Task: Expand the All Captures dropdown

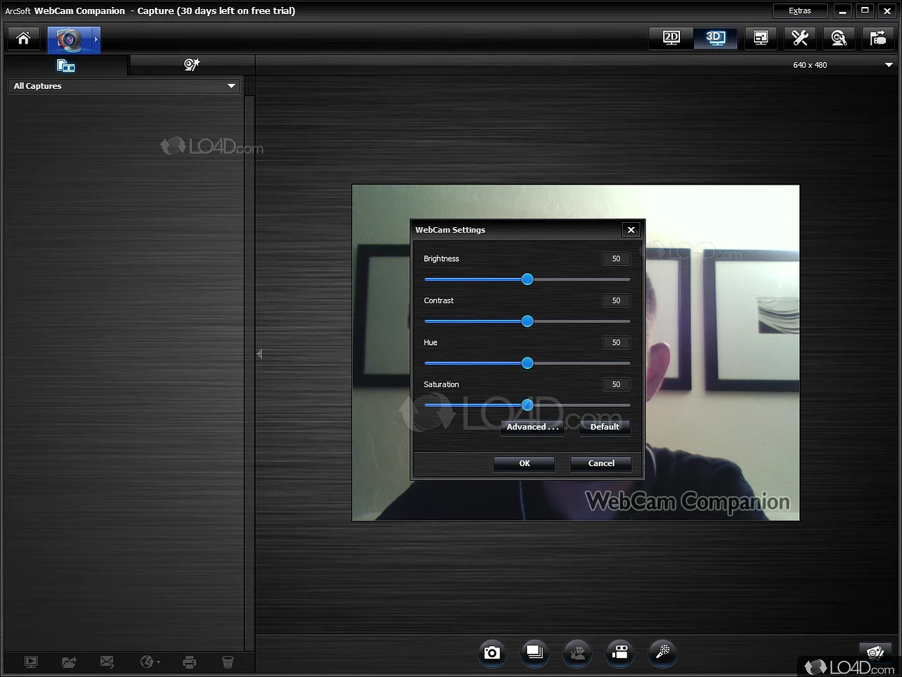Action: [124, 86]
